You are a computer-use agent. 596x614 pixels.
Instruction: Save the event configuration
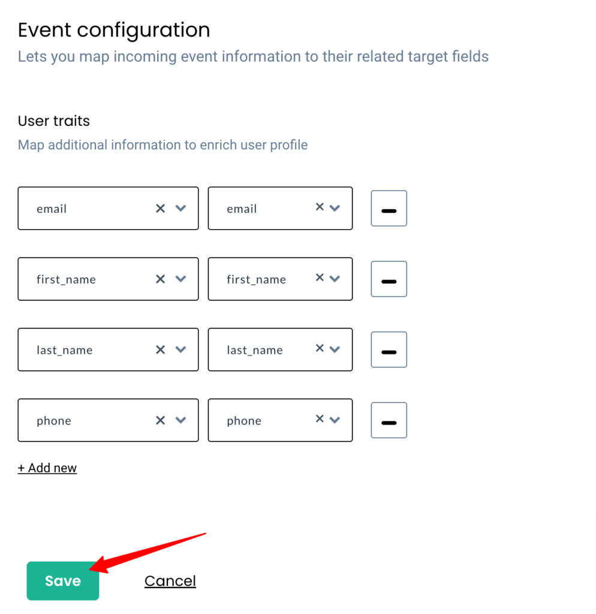coord(62,580)
